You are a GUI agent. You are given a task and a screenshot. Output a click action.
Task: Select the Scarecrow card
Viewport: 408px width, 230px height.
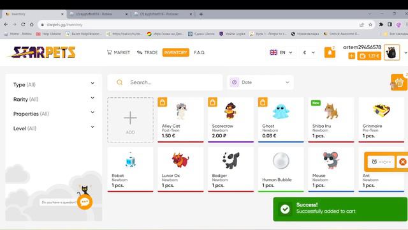click(x=231, y=119)
